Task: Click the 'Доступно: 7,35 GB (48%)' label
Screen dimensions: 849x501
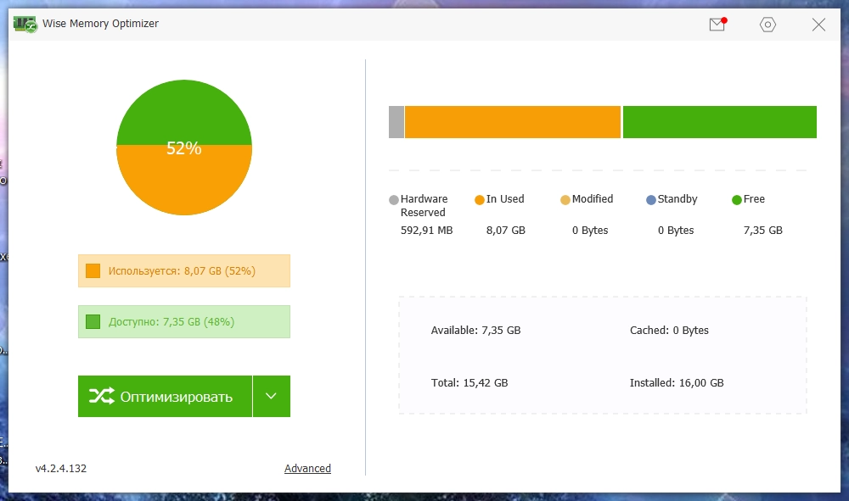Action: (171, 321)
